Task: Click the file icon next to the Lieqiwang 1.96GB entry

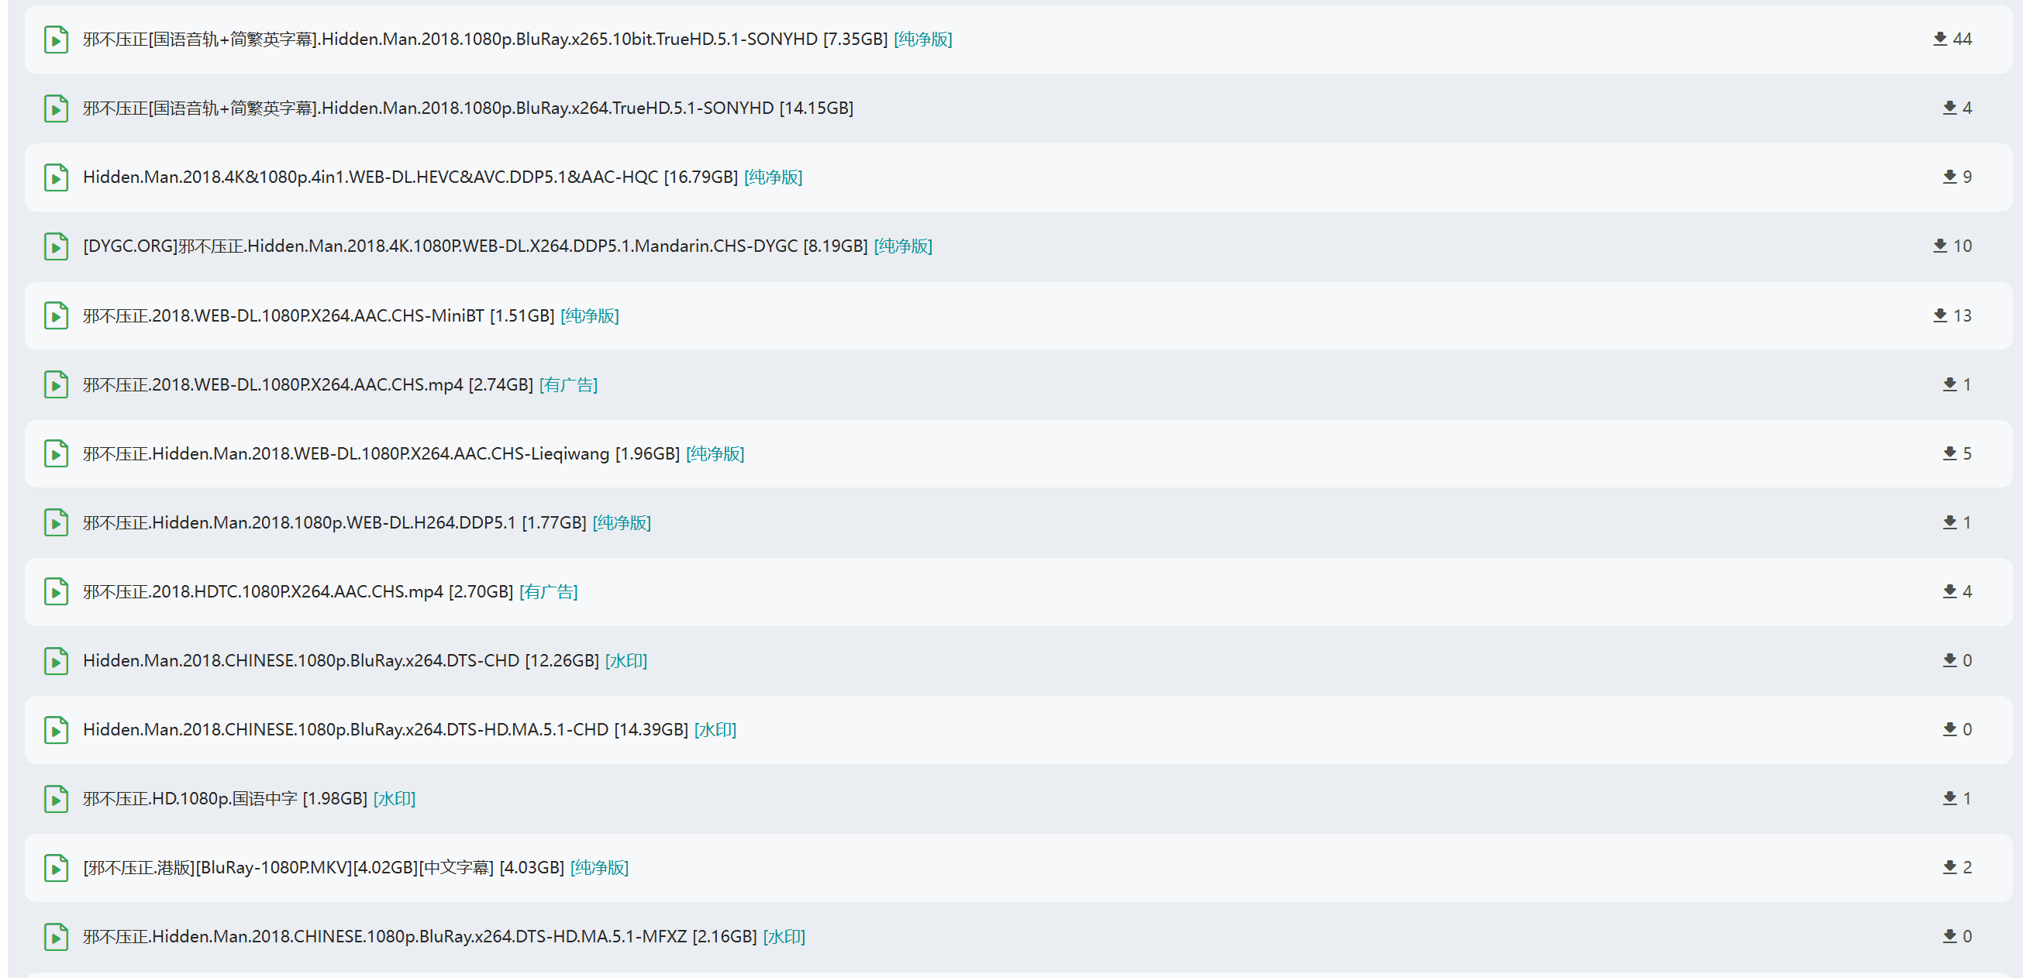Action: (56, 453)
